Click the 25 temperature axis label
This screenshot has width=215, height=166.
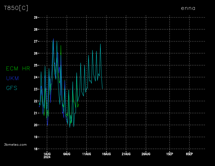(x=35, y=65)
